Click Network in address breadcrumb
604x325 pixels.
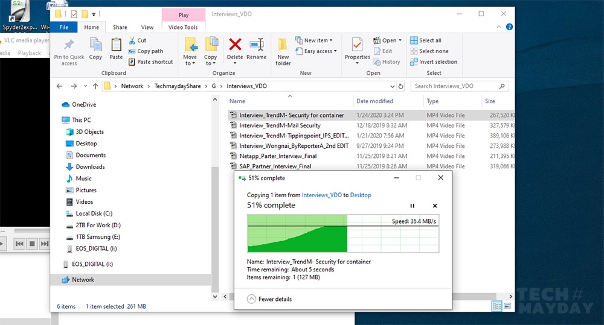(x=132, y=86)
